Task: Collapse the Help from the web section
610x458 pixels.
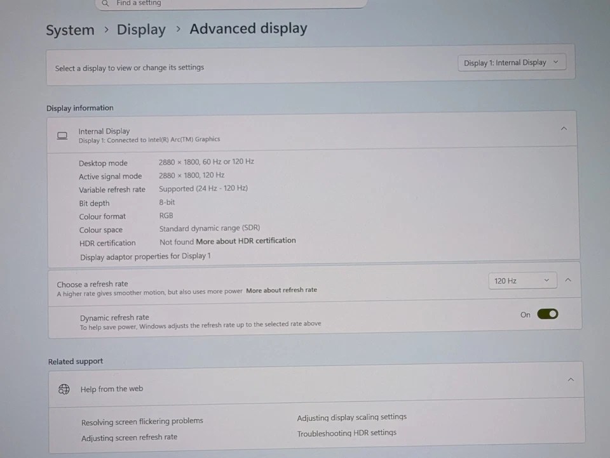Action: click(571, 379)
